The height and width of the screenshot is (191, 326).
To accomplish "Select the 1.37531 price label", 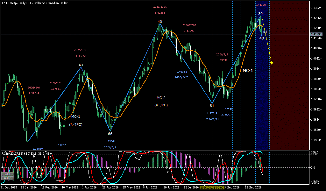I will 55,89.
